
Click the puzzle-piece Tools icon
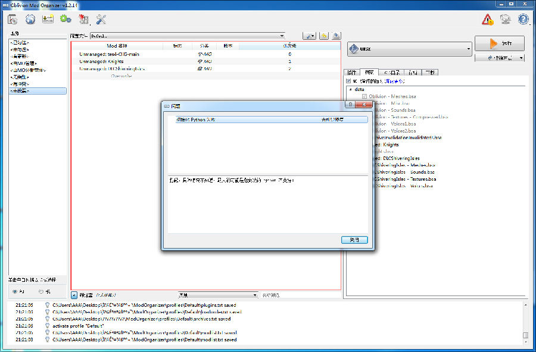point(84,20)
